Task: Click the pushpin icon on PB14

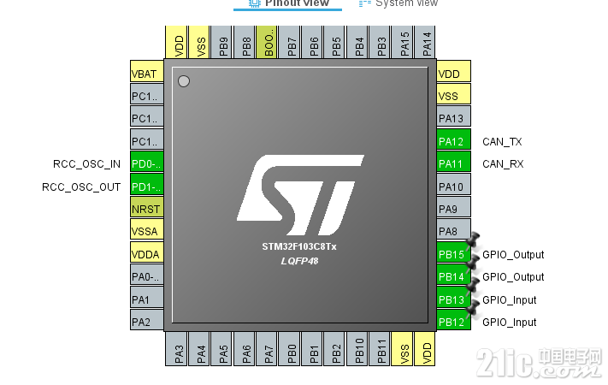Action: [x=473, y=264]
